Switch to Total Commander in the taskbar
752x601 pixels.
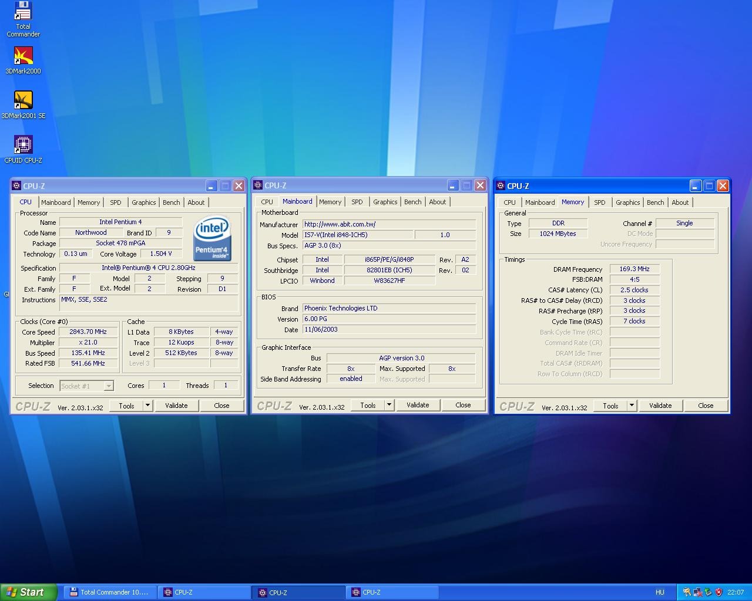point(110,592)
